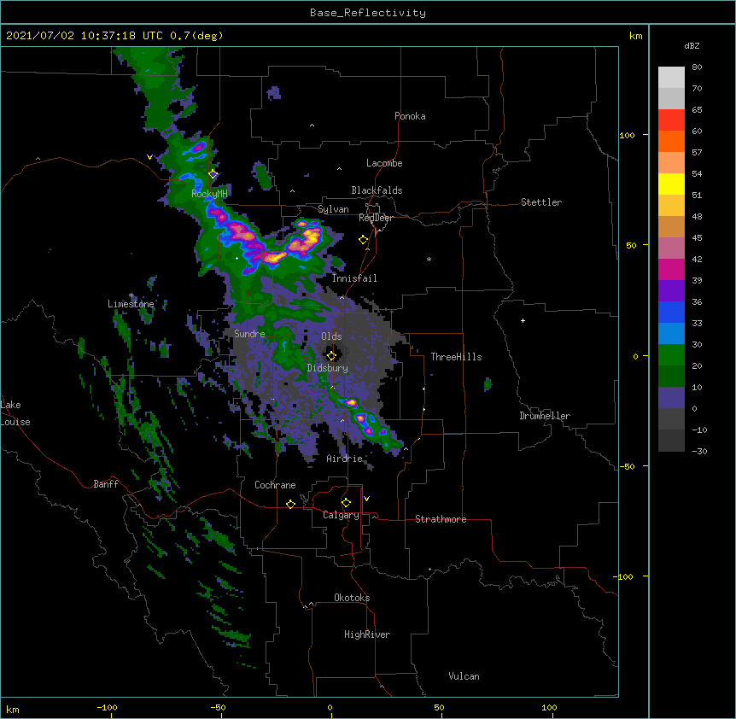The width and height of the screenshot is (736, 719).
Task: Click the yellow diamond marker above Calgary
Action: tap(346, 503)
